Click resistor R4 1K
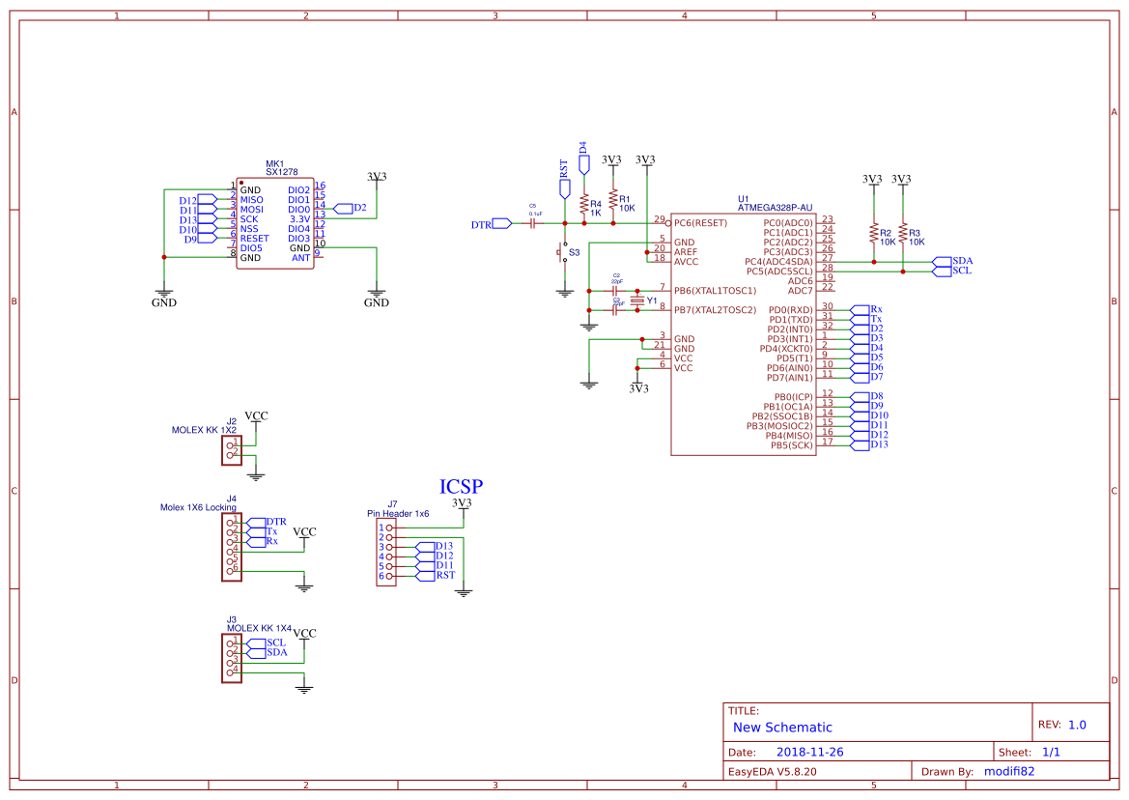1129x800 pixels. pos(583,205)
